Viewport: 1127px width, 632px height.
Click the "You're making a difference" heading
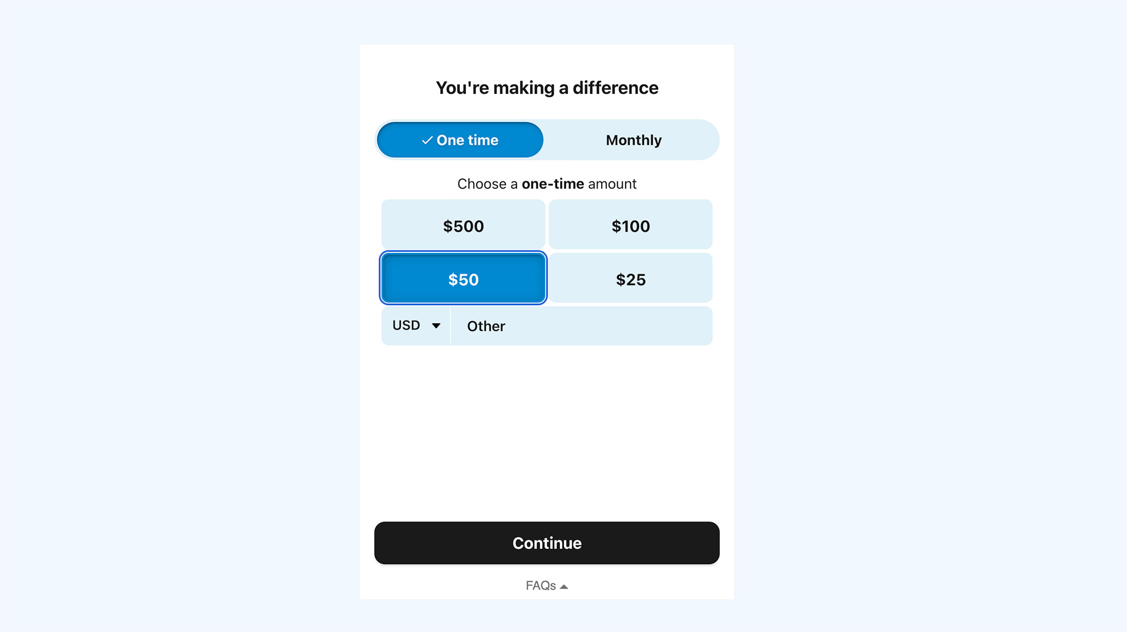[546, 88]
